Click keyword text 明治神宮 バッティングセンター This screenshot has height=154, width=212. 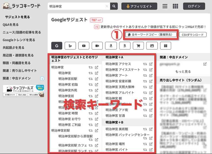[x=127, y=135]
